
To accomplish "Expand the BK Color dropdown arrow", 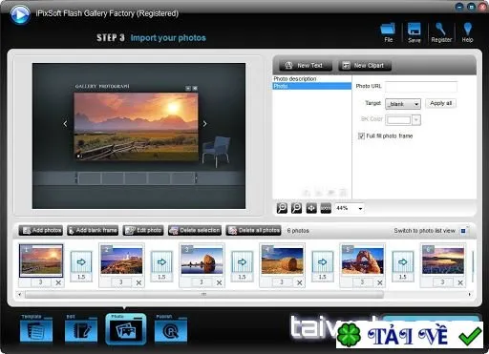I will pyautogui.click(x=416, y=120).
